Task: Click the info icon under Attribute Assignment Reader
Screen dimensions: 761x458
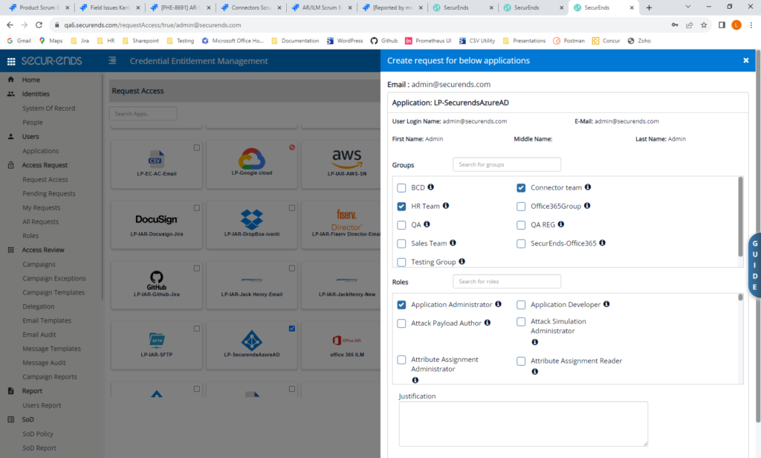Action: pos(535,372)
